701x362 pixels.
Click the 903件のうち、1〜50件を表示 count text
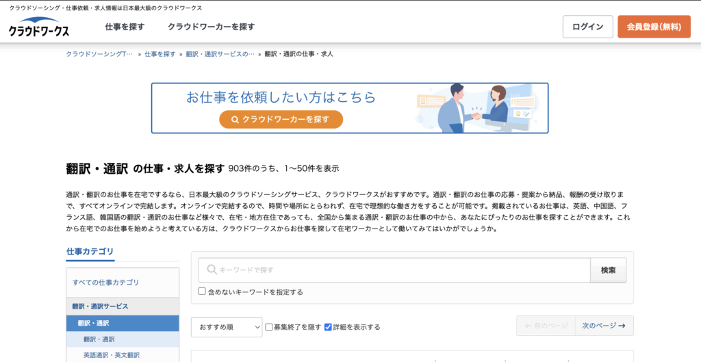coord(283,168)
